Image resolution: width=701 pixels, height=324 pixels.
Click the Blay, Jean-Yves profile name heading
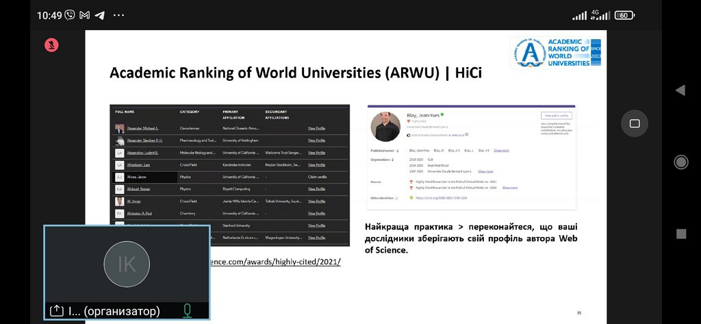tap(422, 115)
